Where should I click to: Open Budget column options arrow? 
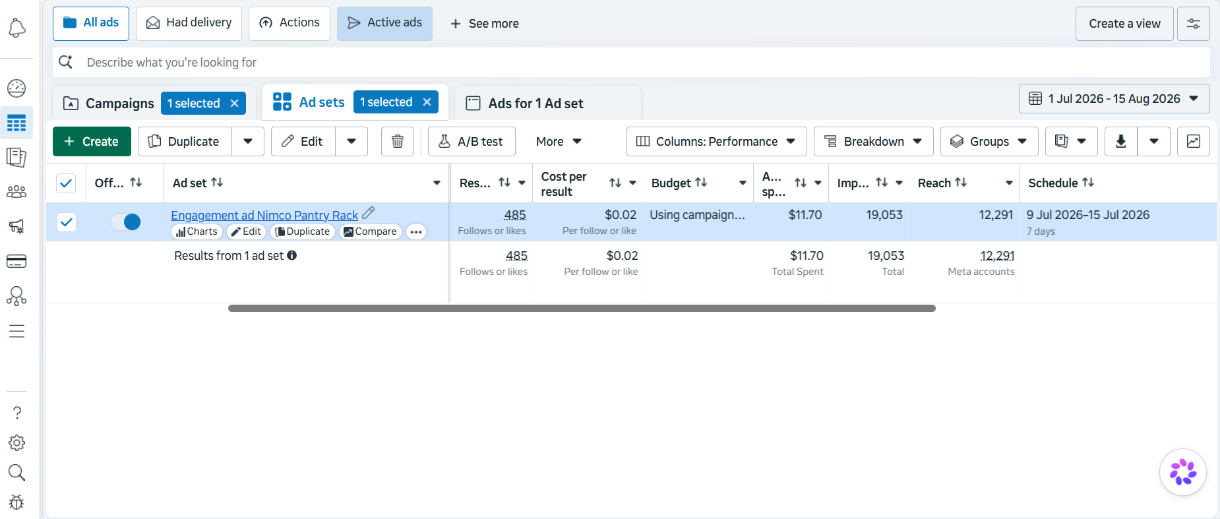click(743, 183)
